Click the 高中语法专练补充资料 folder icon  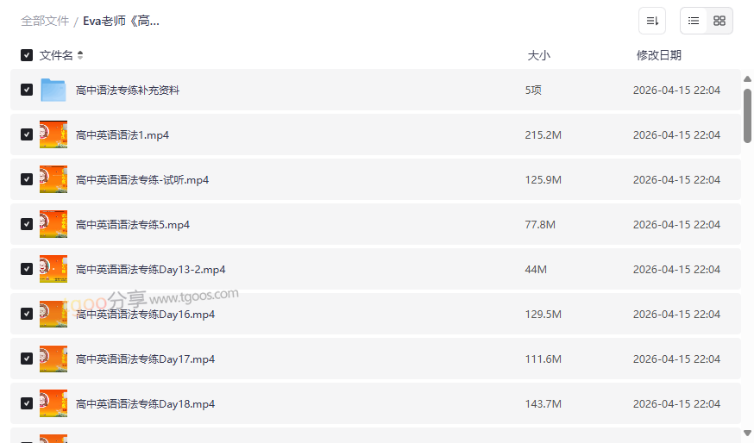click(x=53, y=90)
